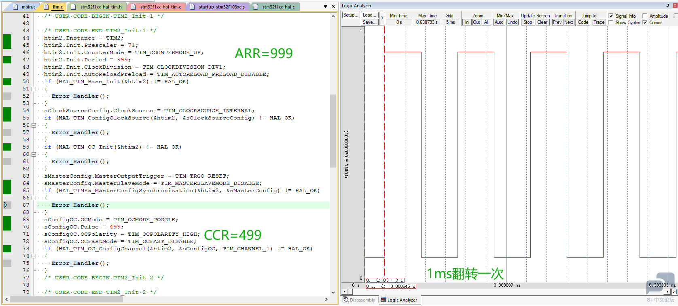Screen dimensions: 678x306
Task: Pin the Logic Analyzer panel
Action: pos(667,6)
